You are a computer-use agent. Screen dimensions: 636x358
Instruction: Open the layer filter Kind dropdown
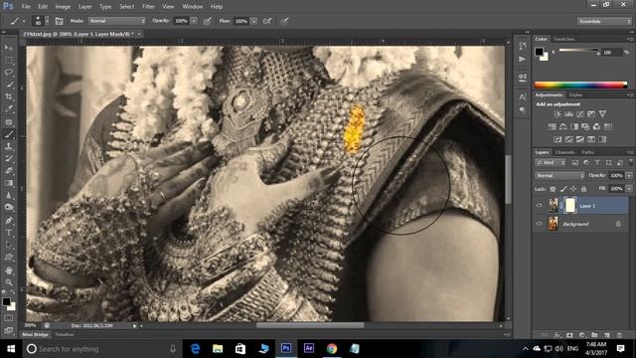[x=551, y=163]
